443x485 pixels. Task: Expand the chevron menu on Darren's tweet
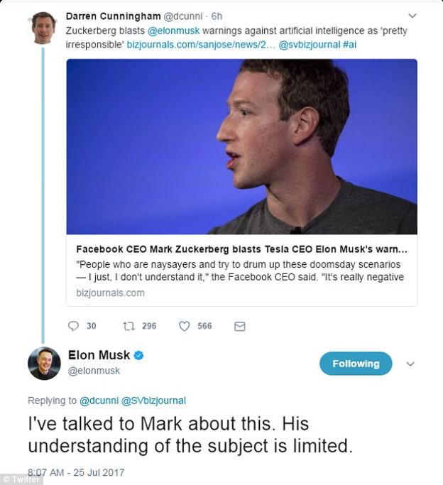point(412,16)
